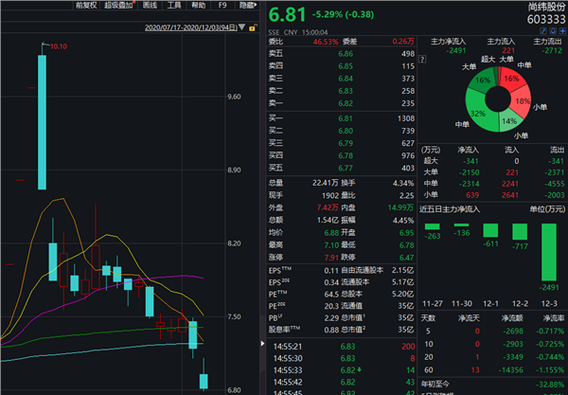Click the stock code 603333
The image size is (568, 395).
click(546, 19)
